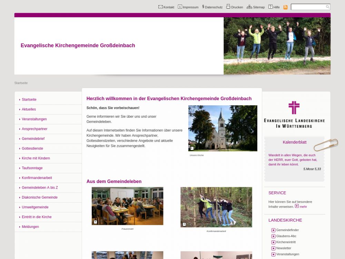Expand Gemeindeleben A bis Z section
This screenshot has height=259, width=345.
point(40,188)
